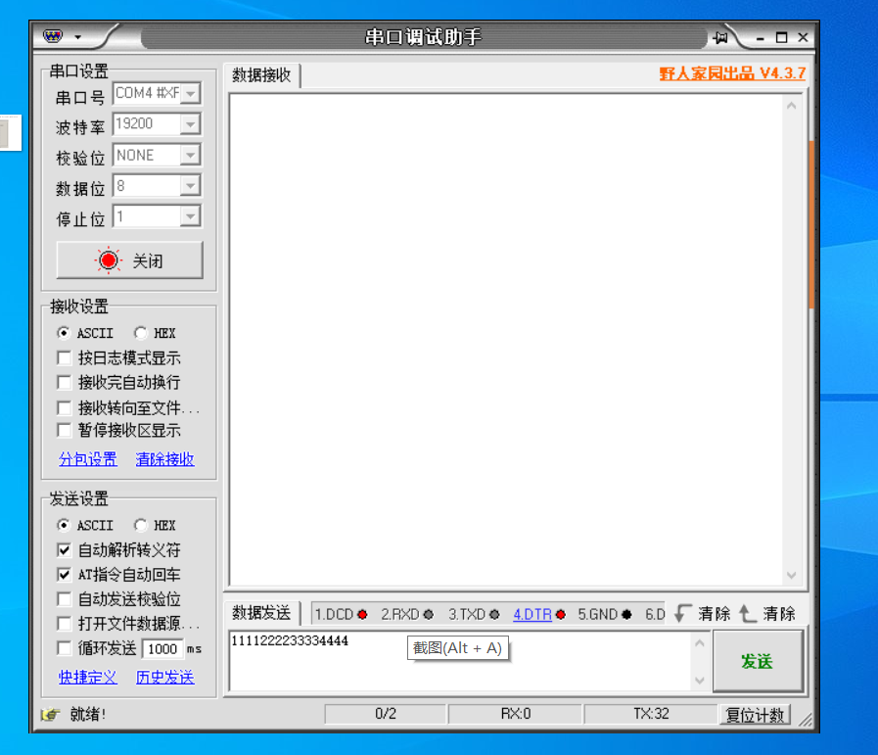This screenshot has width=878, height=755.
Task: Click the 5.GND signal indicator
Action: [x=604, y=614]
